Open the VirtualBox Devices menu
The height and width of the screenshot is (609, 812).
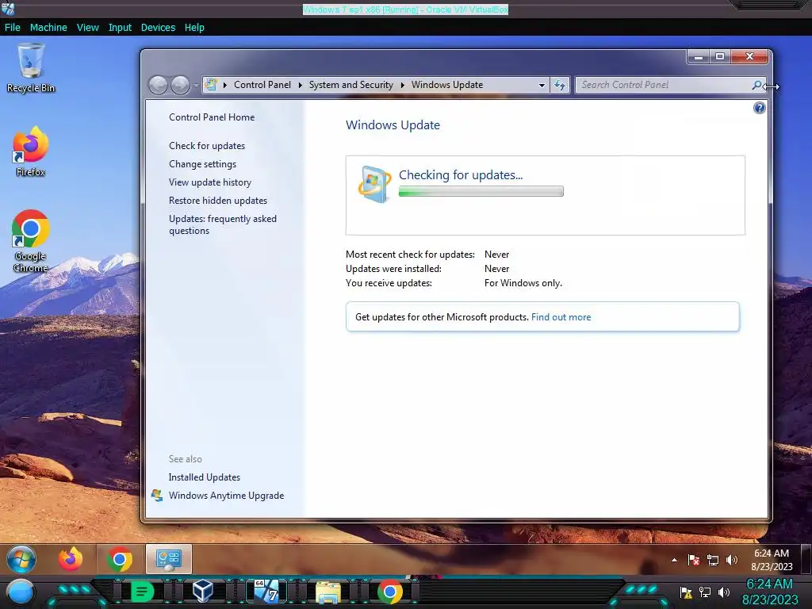coord(158,28)
